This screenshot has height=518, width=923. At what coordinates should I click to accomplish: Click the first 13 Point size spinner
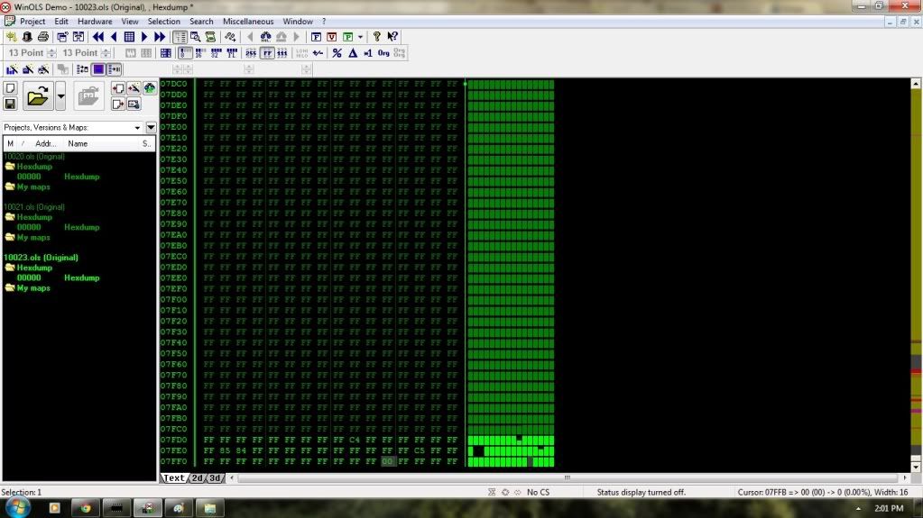pos(51,53)
